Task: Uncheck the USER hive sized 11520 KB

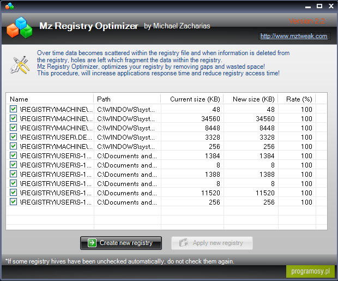Action: click(14, 193)
